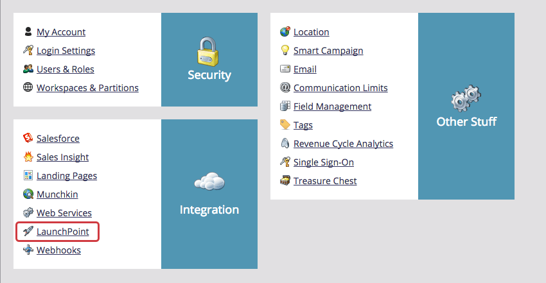Open the Users & Roles link
This screenshot has width=546, height=283.
(65, 69)
